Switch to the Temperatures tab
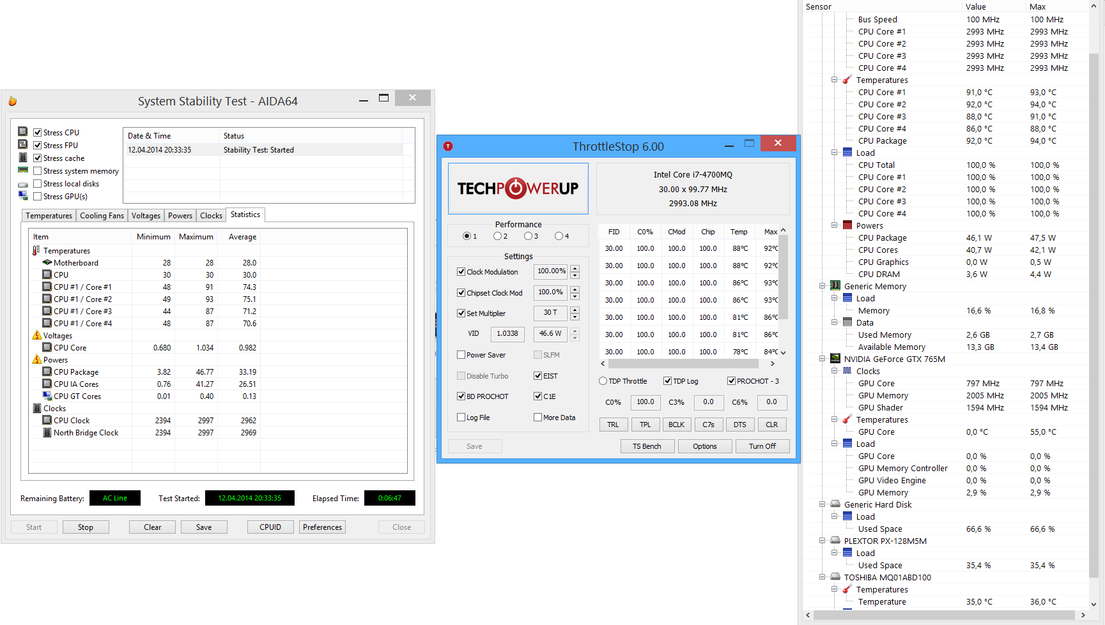The width and height of the screenshot is (1105, 625). tap(49, 216)
